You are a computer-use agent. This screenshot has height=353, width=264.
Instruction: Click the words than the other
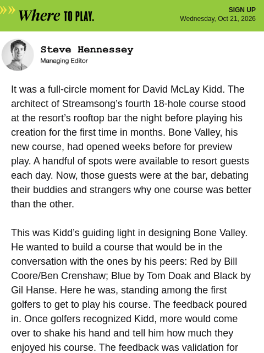point(42,204)
